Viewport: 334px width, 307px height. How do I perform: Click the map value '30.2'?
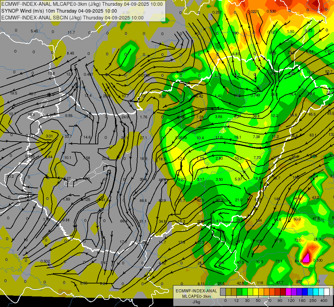pyautogui.click(x=10, y=176)
